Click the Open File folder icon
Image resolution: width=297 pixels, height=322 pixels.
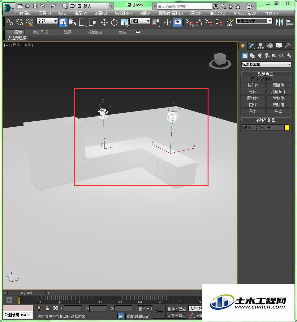[28, 6]
